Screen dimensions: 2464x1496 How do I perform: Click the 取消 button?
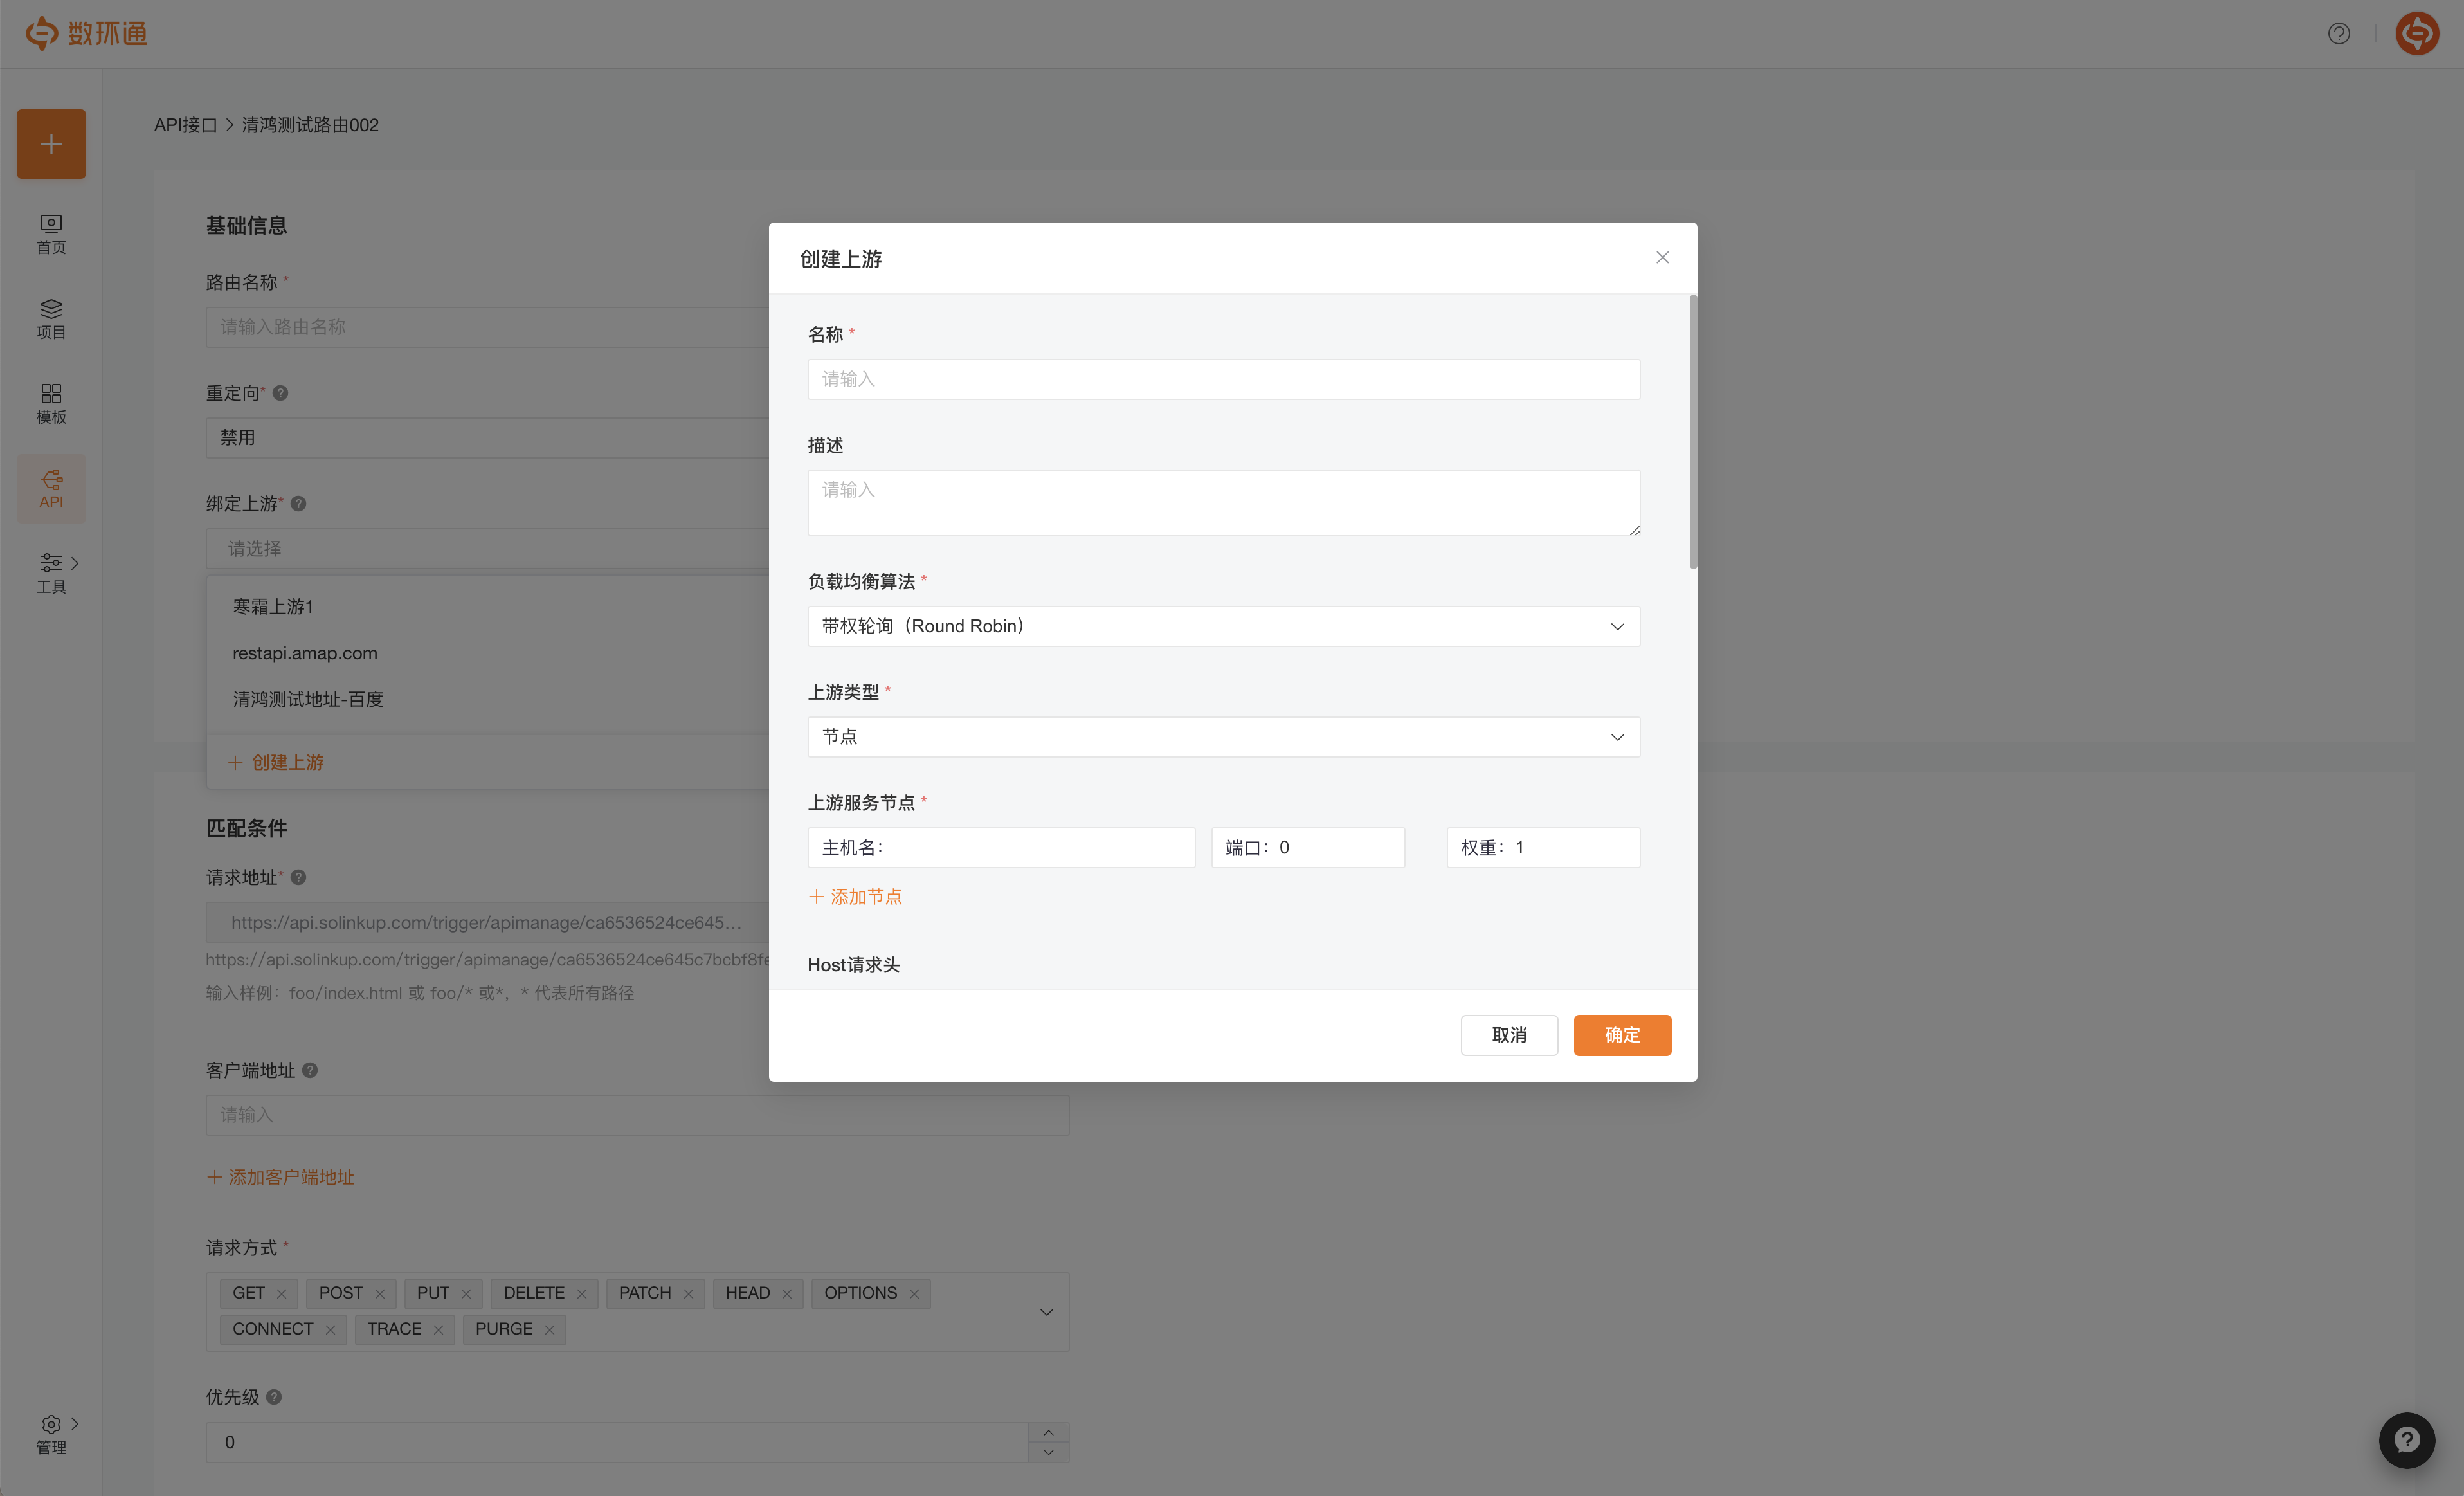[x=1509, y=1035]
